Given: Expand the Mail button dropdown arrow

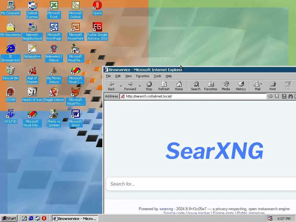Looking at the screenshot, I should (261, 84).
